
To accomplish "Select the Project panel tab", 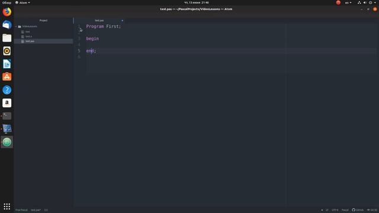I will (x=43, y=21).
